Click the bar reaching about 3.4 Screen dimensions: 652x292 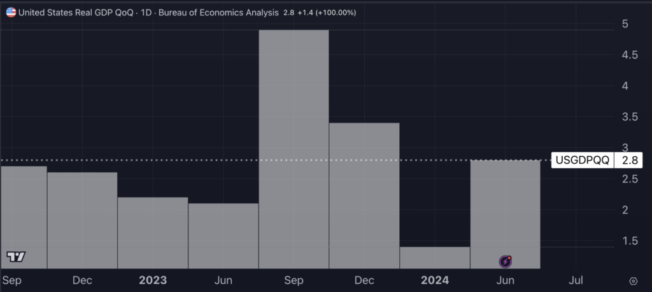(364, 194)
